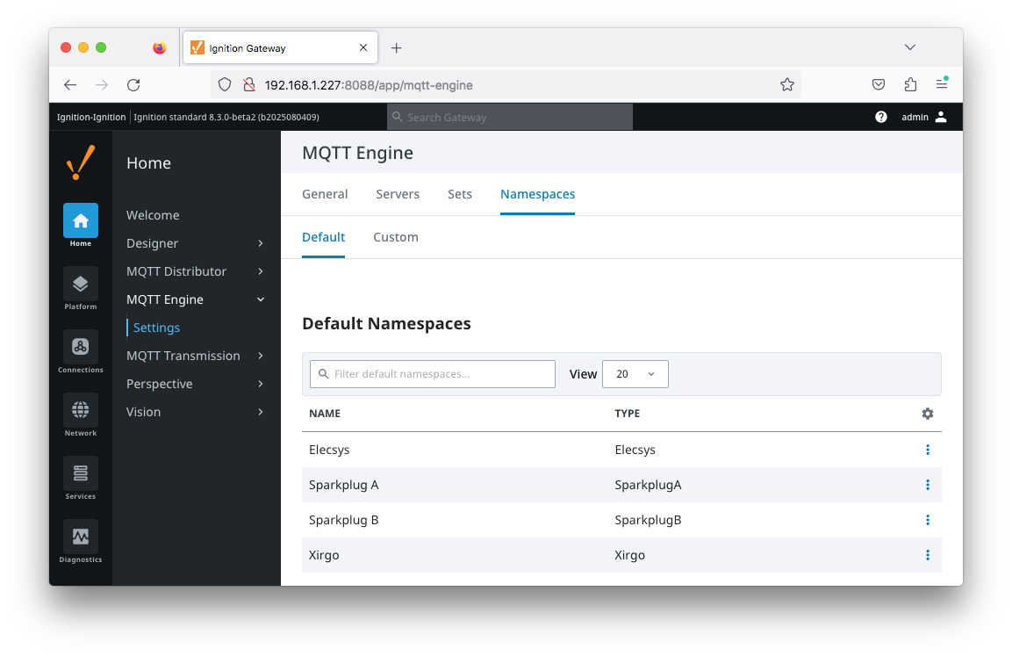This screenshot has height=656, width=1012.
Task: Switch to the Servers tab
Action: point(398,194)
